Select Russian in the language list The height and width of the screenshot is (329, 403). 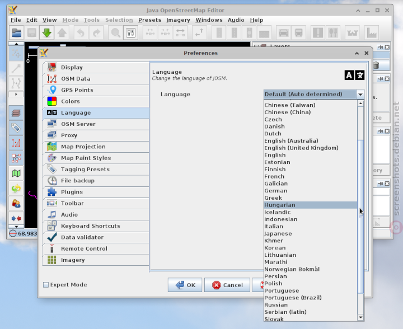pyautogui.click(x=311, y=305)
